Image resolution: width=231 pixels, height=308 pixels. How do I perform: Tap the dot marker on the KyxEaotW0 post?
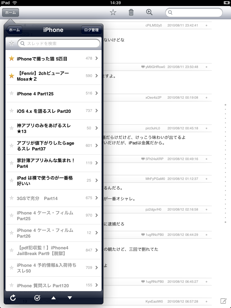[x=206, y=301]
